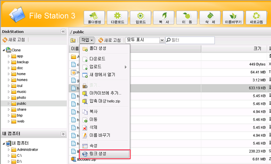This screenshot has width=271, height=164.
Task: Collapse DiskStation panel with double-arrow button
Action: (63, 32)
